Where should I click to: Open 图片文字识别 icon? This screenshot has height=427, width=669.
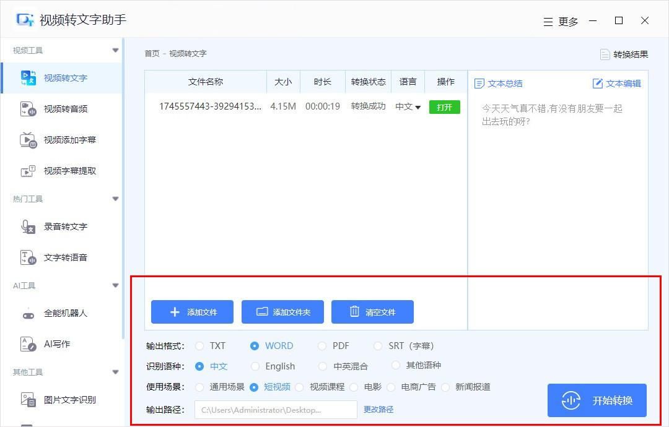coord(28,400)
